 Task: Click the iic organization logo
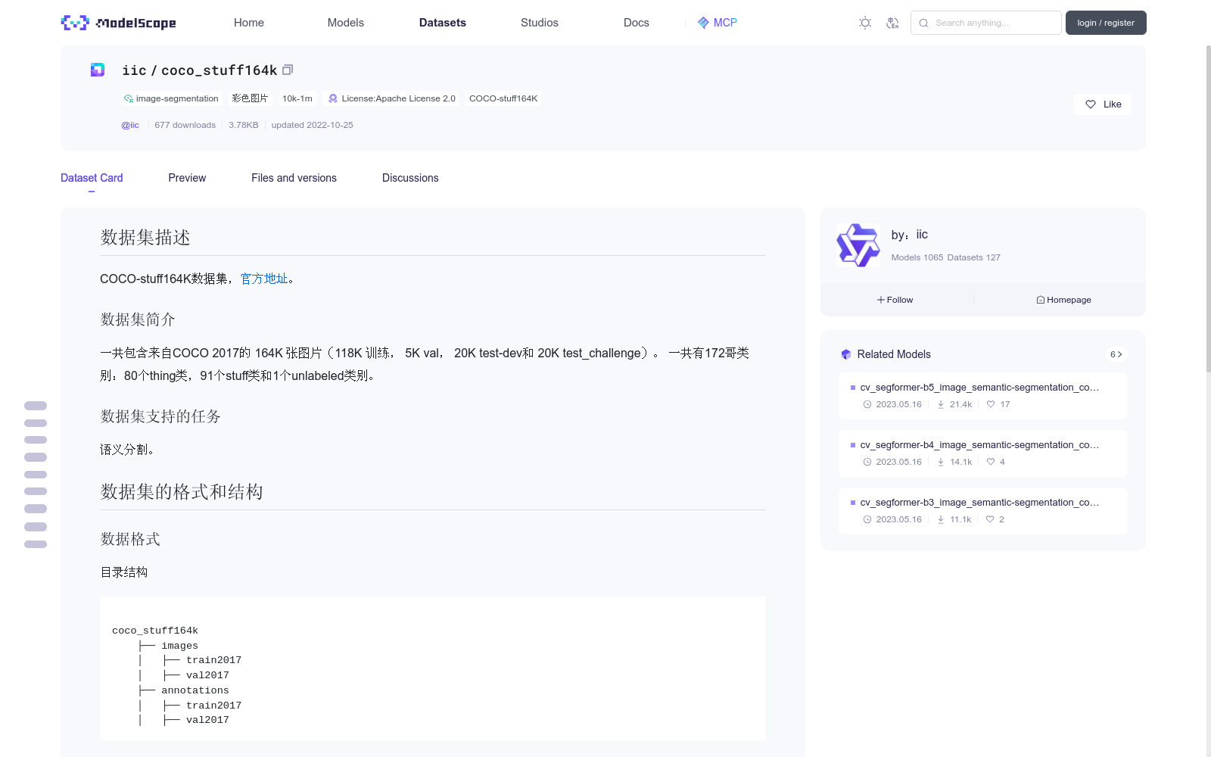click(858, 245)
